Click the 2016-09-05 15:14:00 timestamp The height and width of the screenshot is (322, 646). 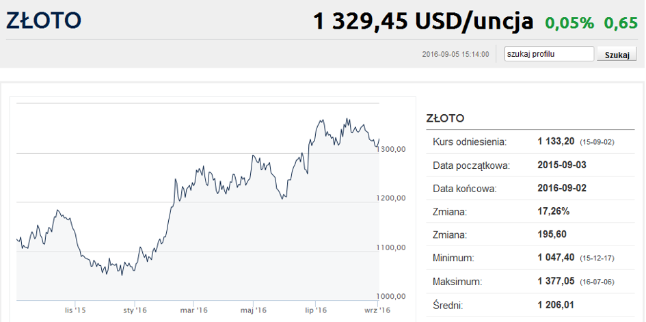click(456, 55)
